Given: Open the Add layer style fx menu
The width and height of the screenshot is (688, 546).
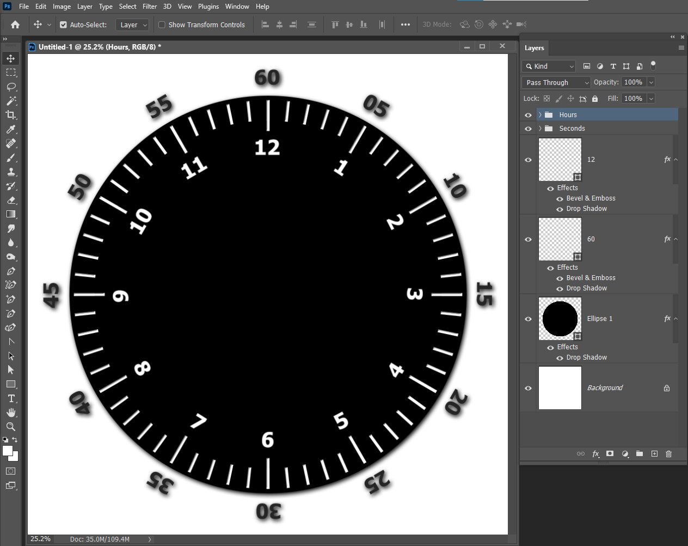Looking at the screenshot, I should (595, 453).
